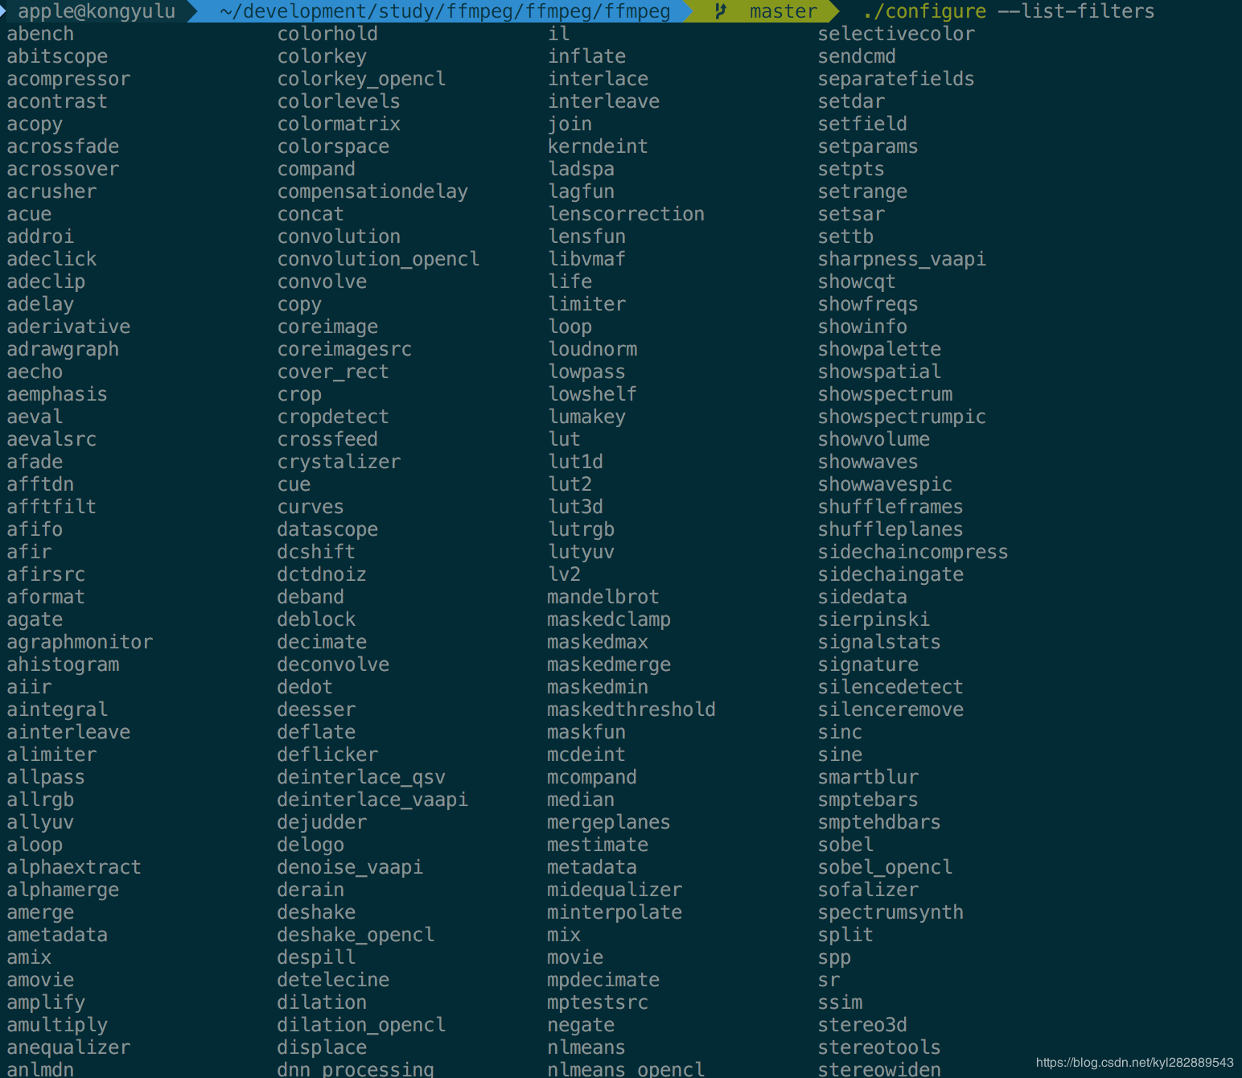Click the kerndeint filter entry
1242x1078 pixels.
click(x=598, y=146)
